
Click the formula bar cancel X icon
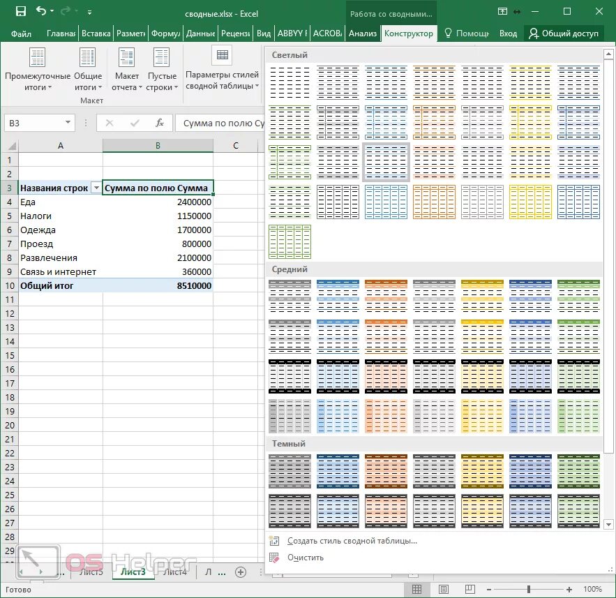pyautogui.click(x=110, y=123)
